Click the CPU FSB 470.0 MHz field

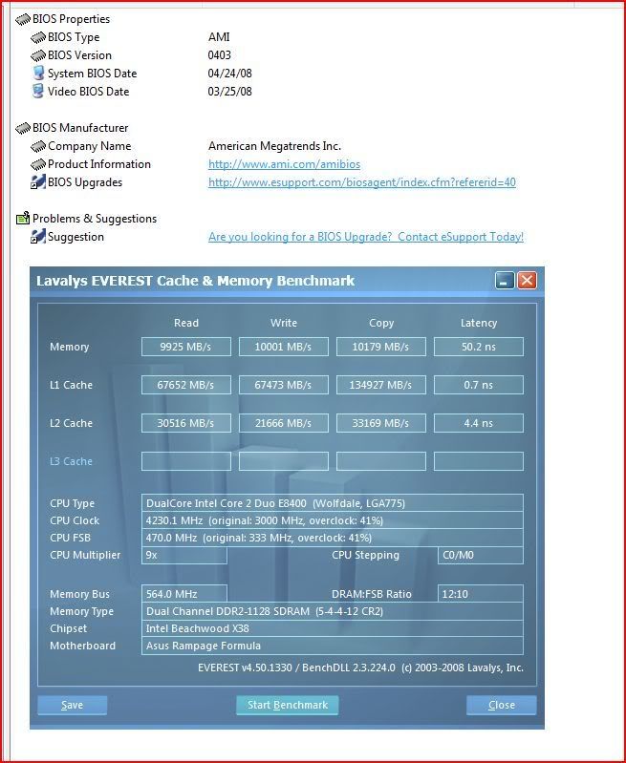(333, 538)
